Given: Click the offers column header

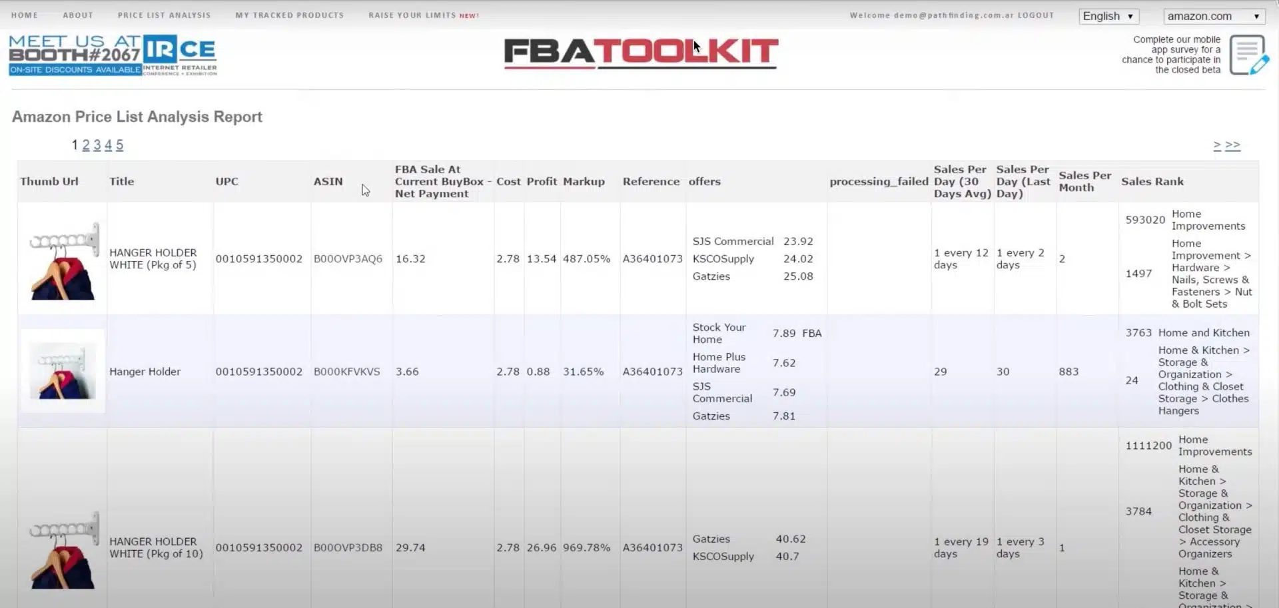Looking at the screenshot, I should pyautogui.click(x=704, y=181).
